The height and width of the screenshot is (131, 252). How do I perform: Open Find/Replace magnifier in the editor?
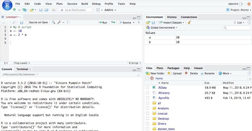tap(54, 22)
